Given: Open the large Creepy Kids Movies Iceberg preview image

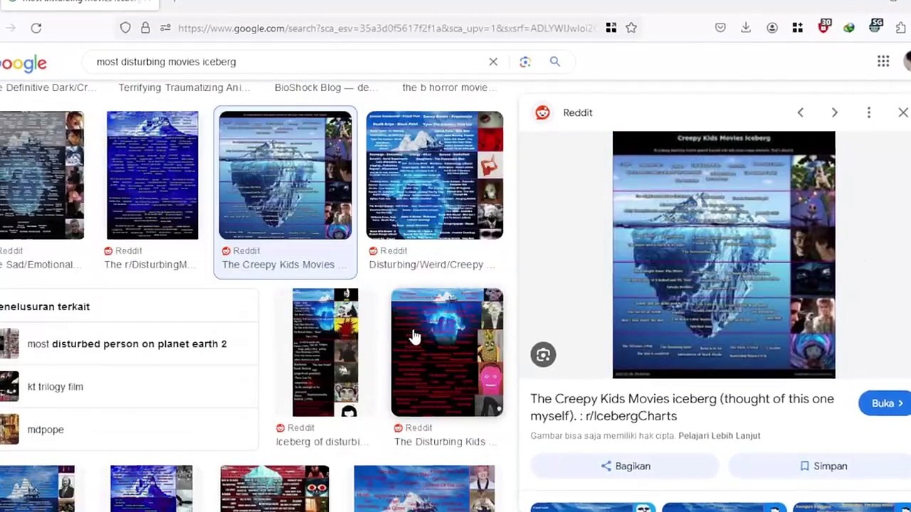Looking at the screenshot, I should [x=724, y=255].
